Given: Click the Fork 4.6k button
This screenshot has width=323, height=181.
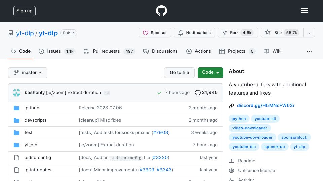Looking at the screenshot, I should click(x=238, y=33).
